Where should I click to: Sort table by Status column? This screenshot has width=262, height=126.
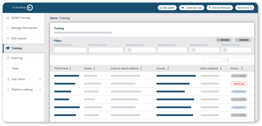tap(242, 68)
